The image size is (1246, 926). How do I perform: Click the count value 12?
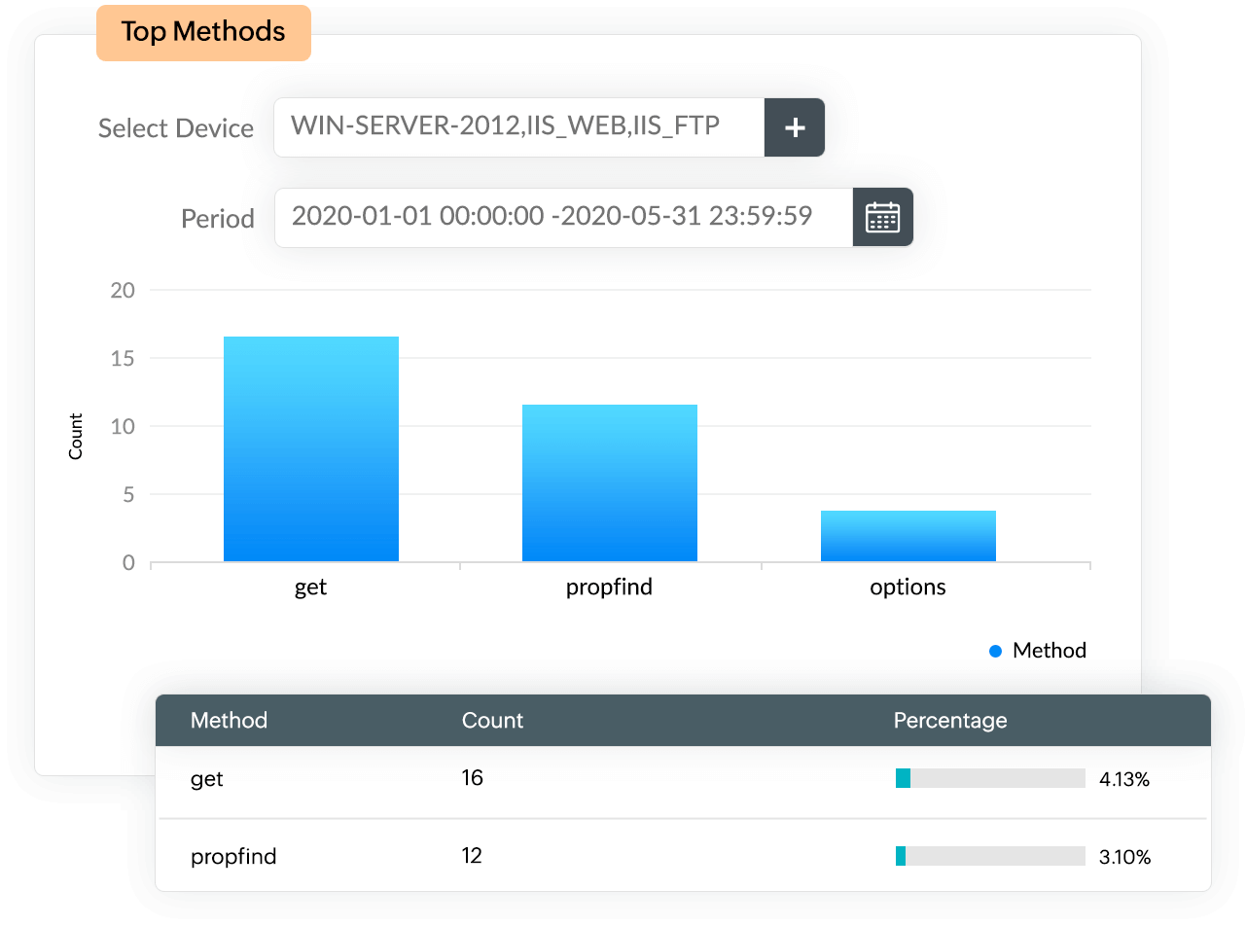473,856
